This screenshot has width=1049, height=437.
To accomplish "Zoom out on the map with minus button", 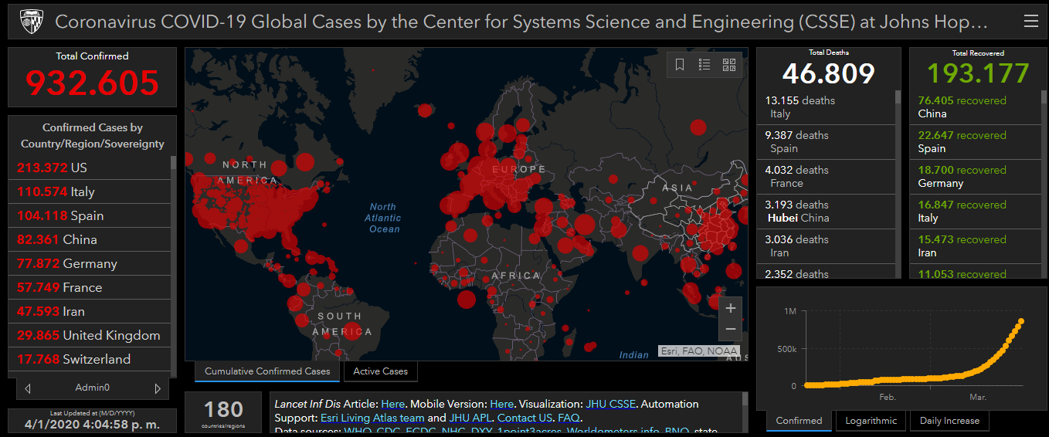I will 731,330.
